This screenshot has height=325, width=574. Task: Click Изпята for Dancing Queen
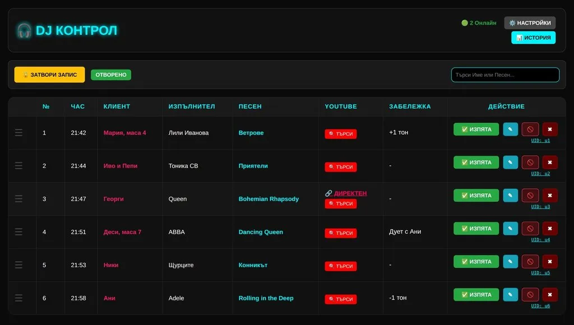coord(476,229)
